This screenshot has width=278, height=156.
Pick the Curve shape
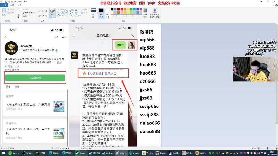coord(62,10)
